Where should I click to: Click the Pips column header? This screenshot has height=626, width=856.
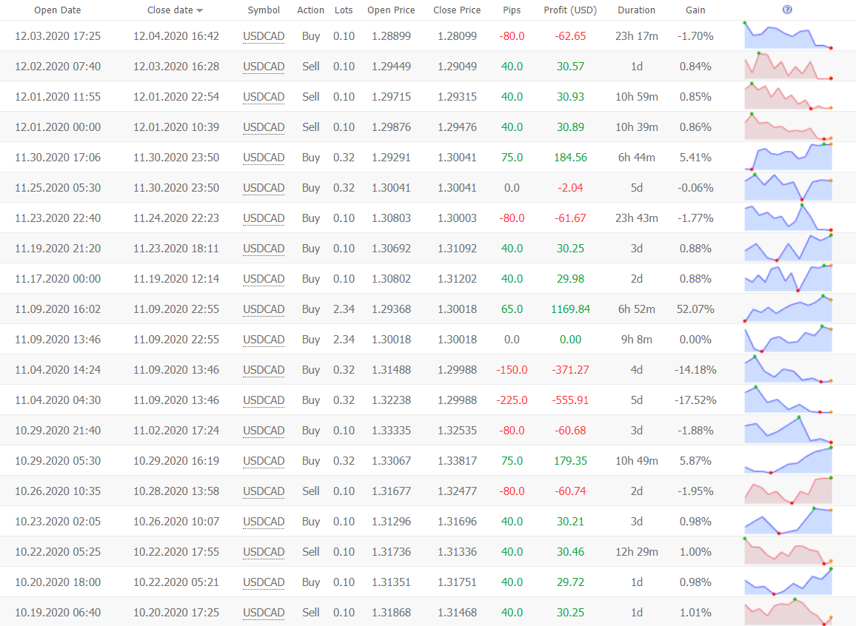point(511,10)
